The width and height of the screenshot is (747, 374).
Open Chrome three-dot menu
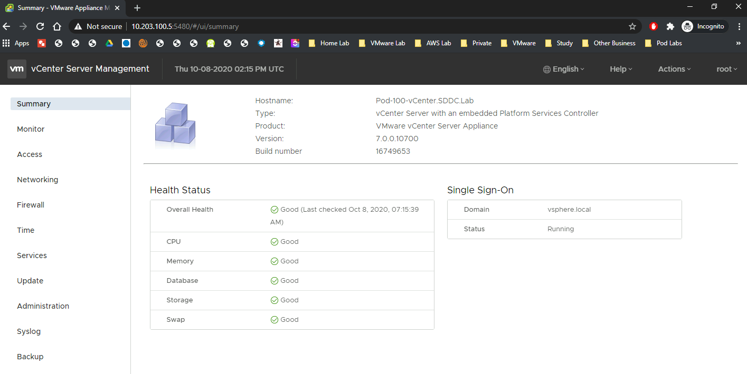click(739, 26)
